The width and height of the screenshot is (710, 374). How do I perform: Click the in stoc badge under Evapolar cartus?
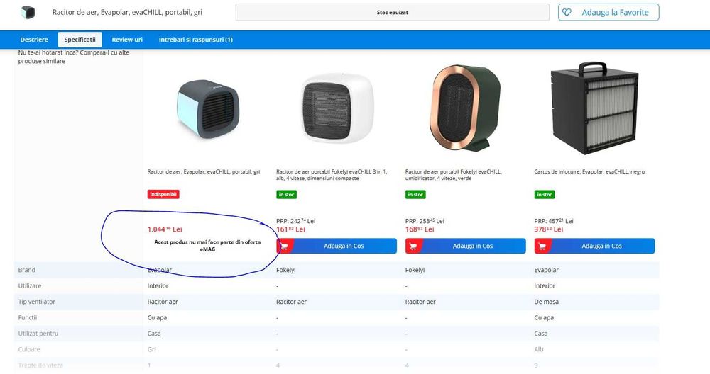(x=545, y=195)
